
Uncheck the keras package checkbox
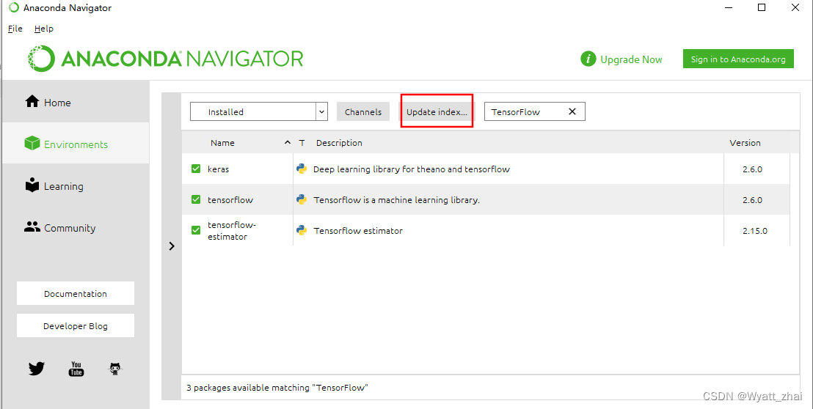196,169
